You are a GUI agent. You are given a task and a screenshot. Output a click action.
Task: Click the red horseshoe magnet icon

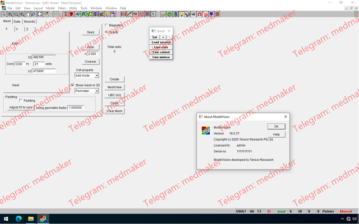(x=200, y=14)
